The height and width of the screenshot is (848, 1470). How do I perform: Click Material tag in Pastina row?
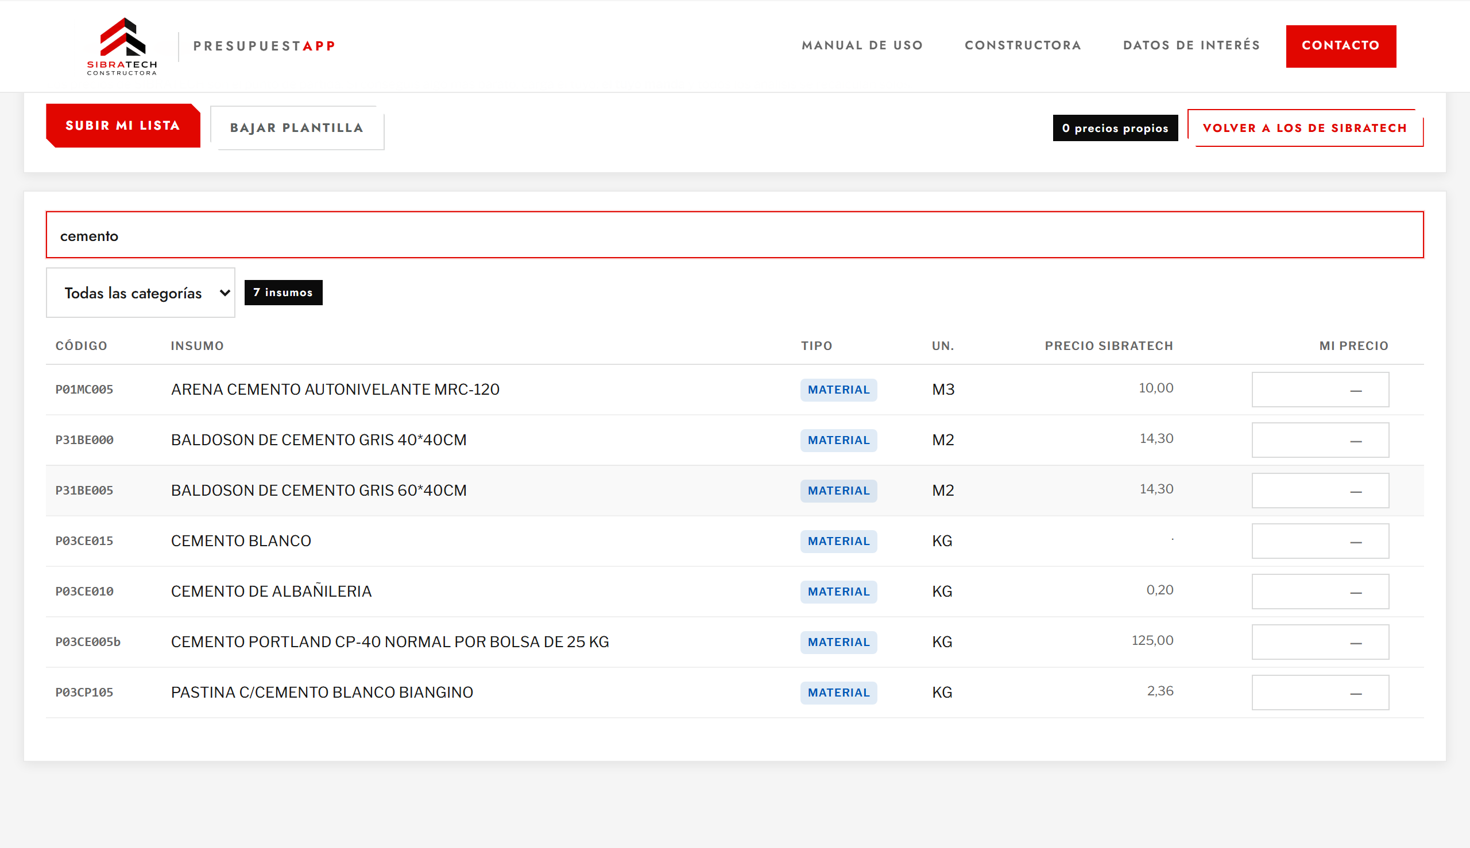pos(838,693)
